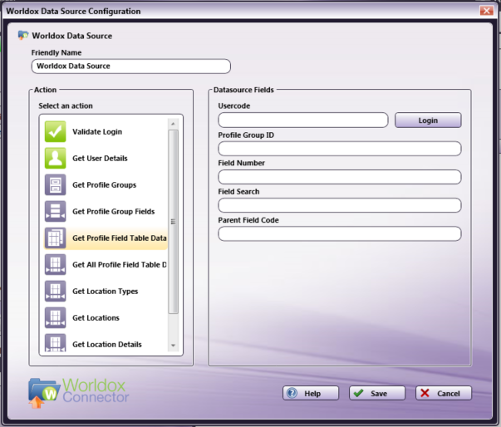The width and height of the screenshot is (501, 427).
Task: Save the data source configuration
Action: 377,393
